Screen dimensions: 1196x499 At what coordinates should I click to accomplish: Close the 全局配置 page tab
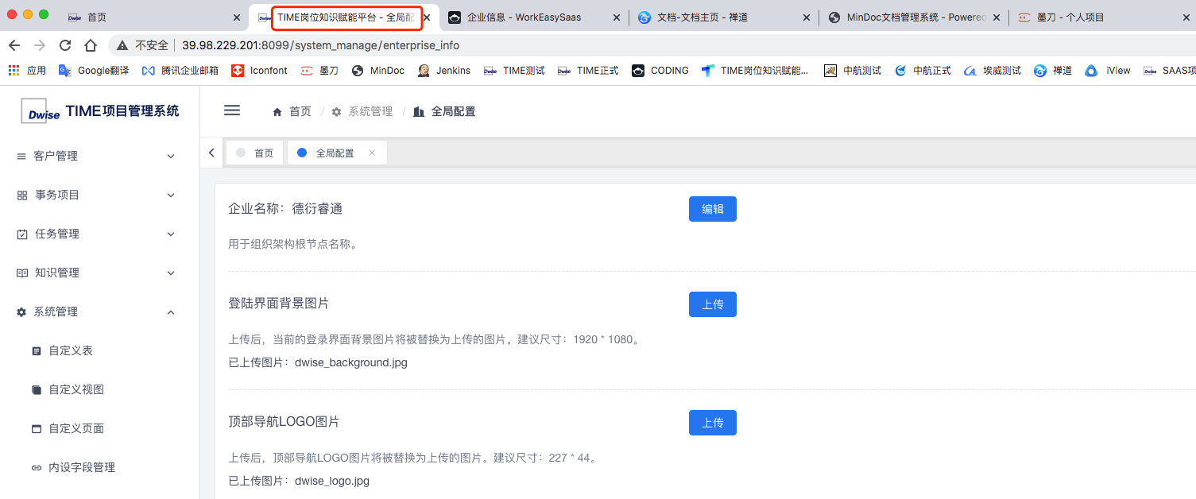tap(371, 153)
